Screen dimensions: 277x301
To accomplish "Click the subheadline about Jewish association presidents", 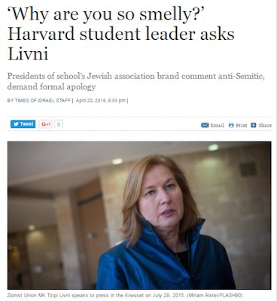I will click(135, 81).
